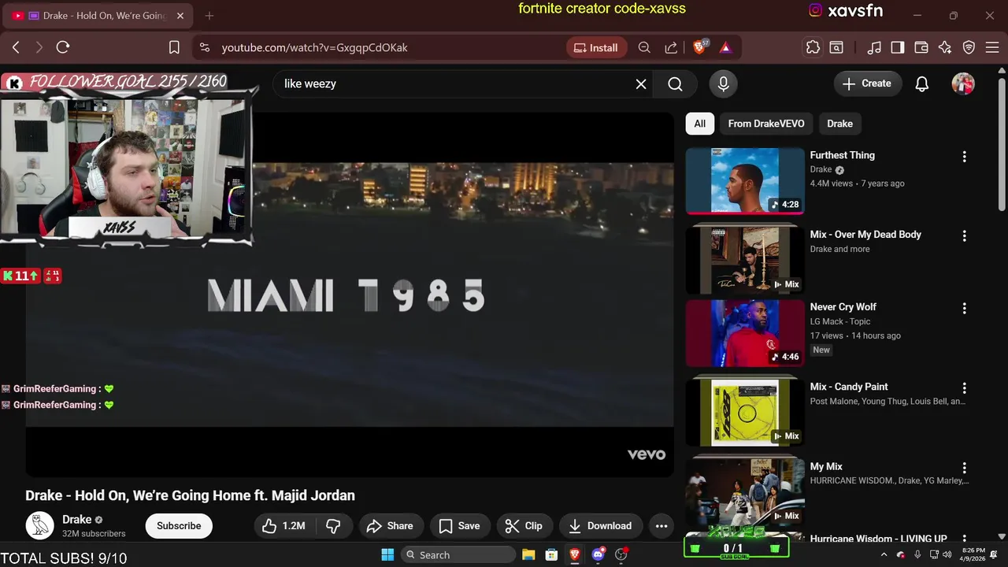This screenshot has width=1008, height=567.
Task: Open Microsoft Store from the taskbar
Action: [x=551, y=554]
